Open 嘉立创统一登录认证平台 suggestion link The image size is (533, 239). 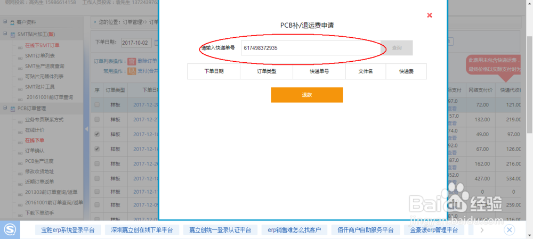click(220, 230)
